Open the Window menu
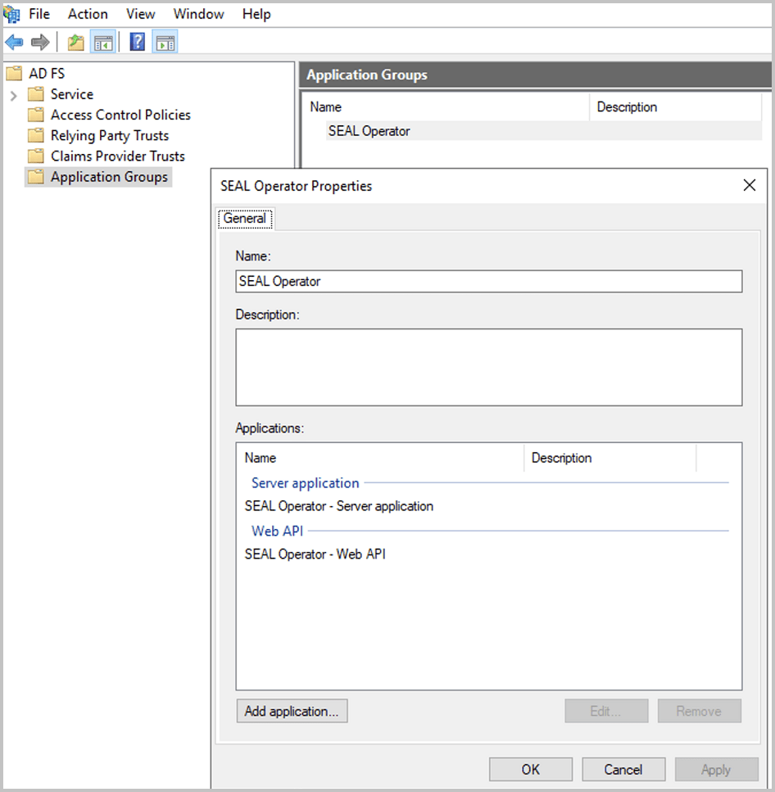Viewport: 775px width, 792px height. [x=198, y=13]
